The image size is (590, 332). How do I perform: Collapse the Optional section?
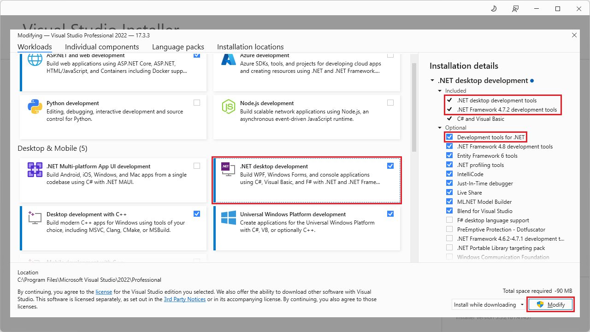coord(439,127)
